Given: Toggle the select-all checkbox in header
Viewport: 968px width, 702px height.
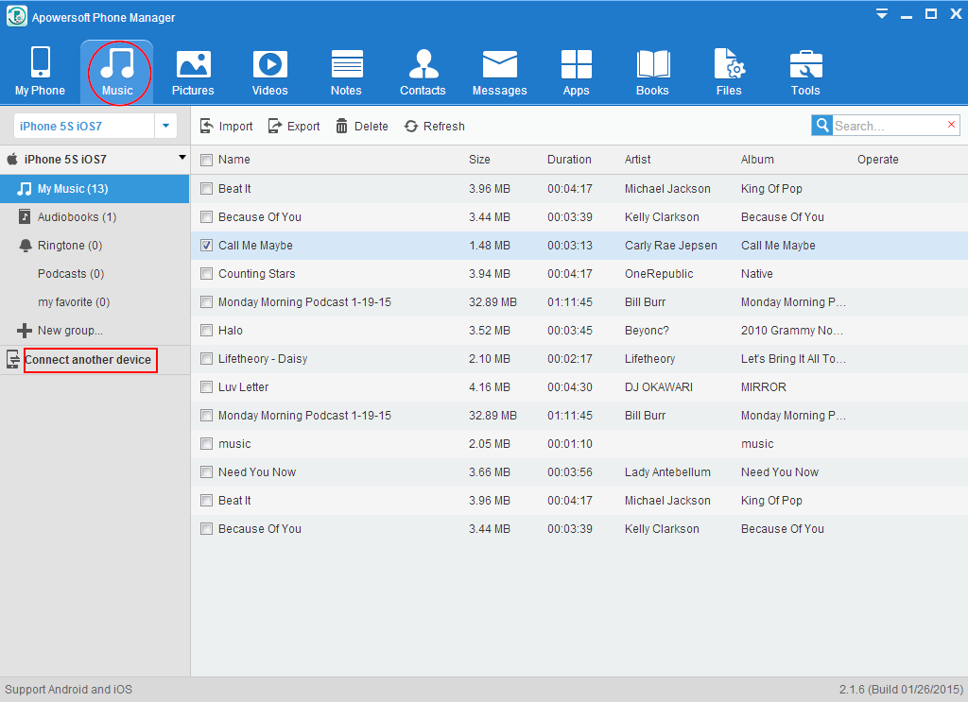Looking at the screenshot, I should (x=206, y=160).
